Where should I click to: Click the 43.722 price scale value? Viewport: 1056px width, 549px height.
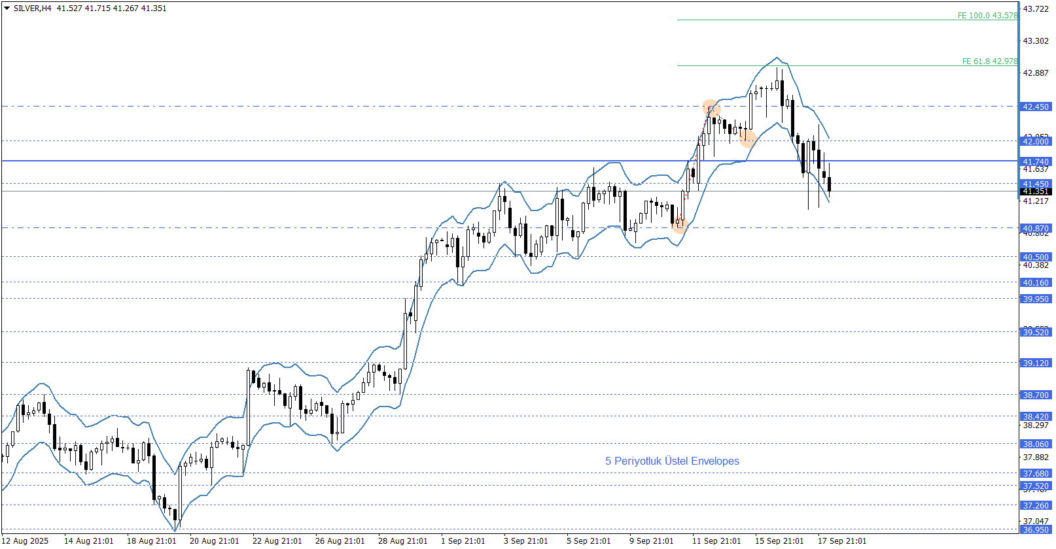click(1036, 9)
